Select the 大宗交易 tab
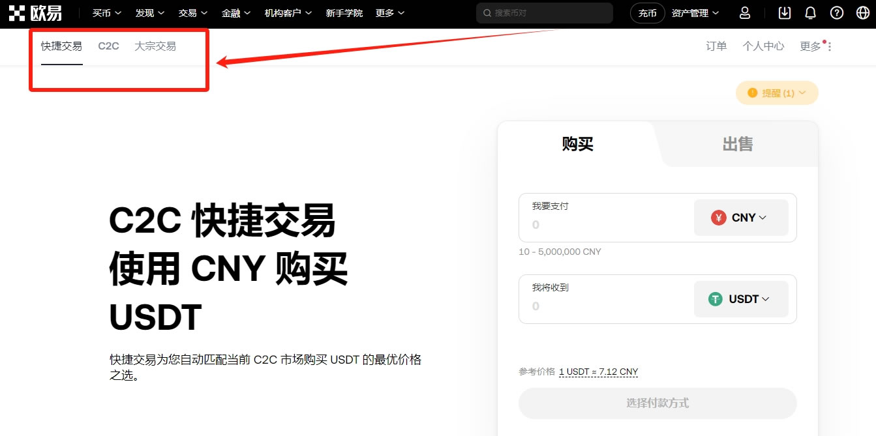The height and width of the screenshot is (436, 876). pyautogui.click(x=155, y=46)
